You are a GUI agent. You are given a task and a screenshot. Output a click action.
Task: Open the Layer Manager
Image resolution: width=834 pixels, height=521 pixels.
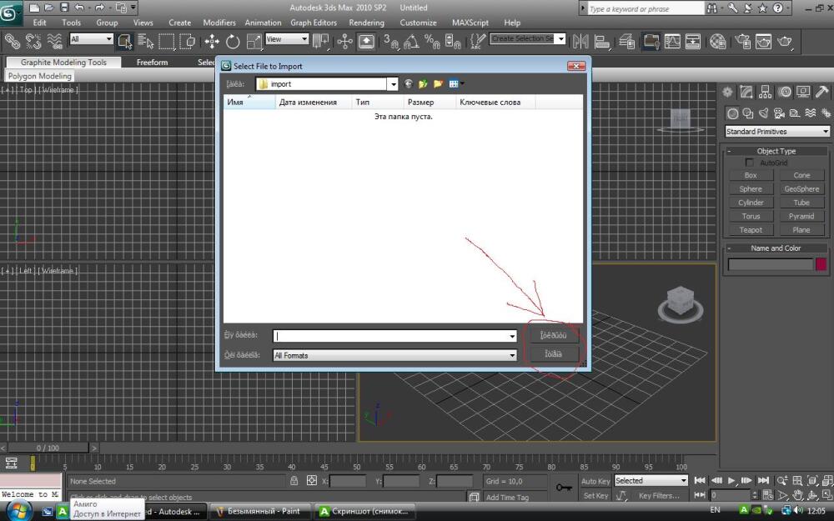[x=626, y=41]
